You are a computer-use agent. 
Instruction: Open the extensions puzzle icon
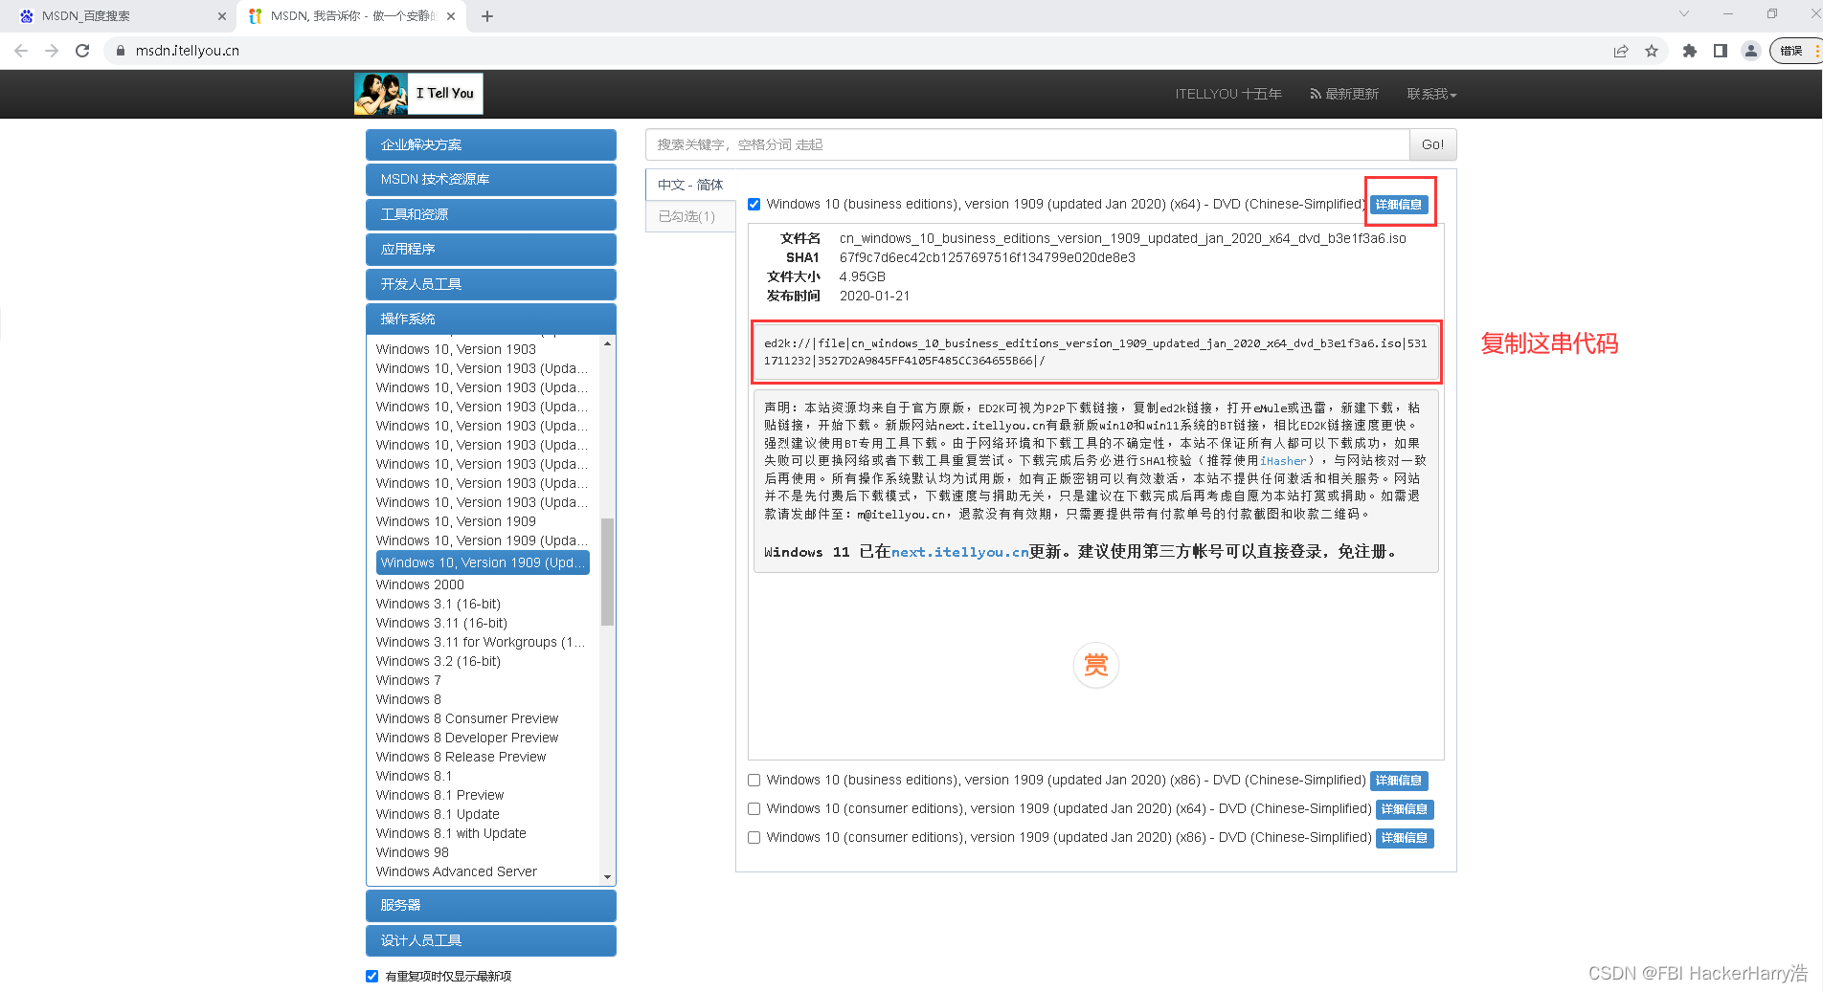click(1690, 51)
